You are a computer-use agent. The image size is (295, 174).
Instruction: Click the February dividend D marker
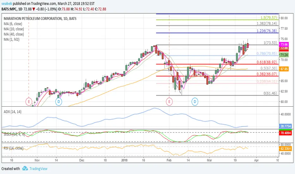(195, 102)
